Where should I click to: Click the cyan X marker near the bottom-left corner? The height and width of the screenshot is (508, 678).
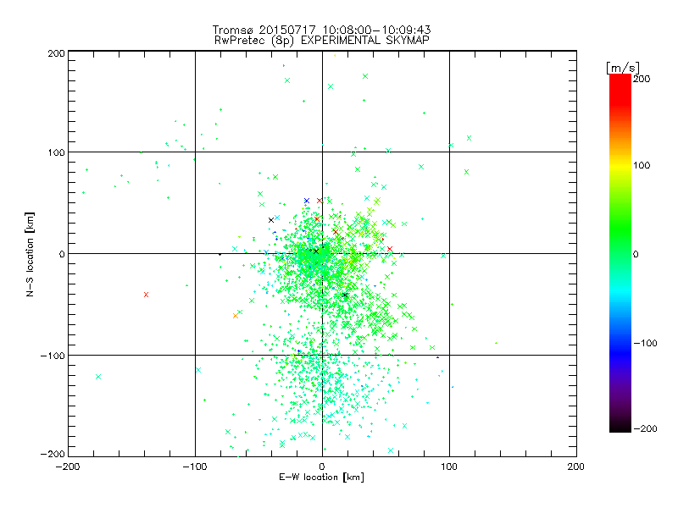(98, 377)
